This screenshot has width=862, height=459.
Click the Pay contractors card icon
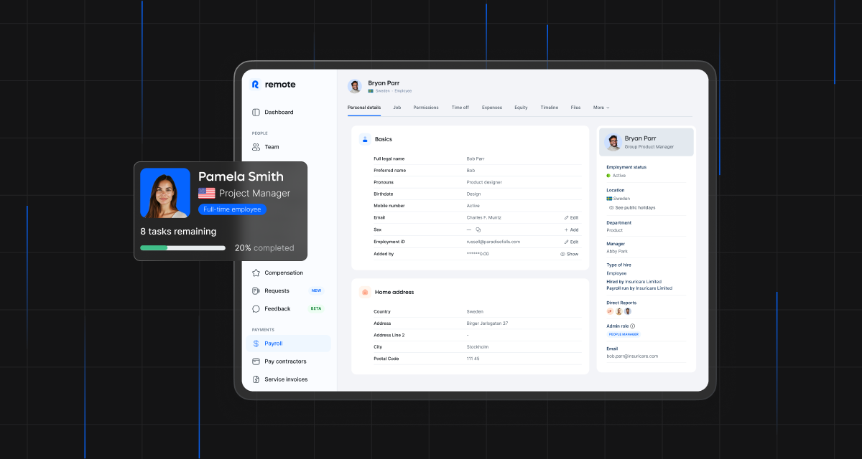[x=256, y=361]
